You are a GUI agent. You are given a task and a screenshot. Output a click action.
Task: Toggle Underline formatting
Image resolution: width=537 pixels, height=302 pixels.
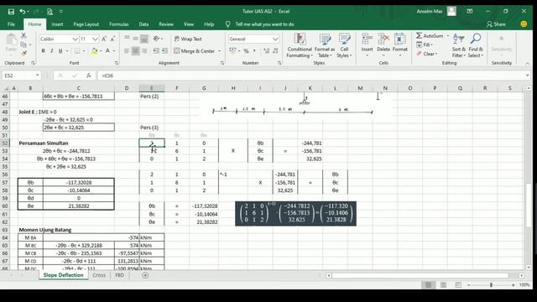click(60, 51)
